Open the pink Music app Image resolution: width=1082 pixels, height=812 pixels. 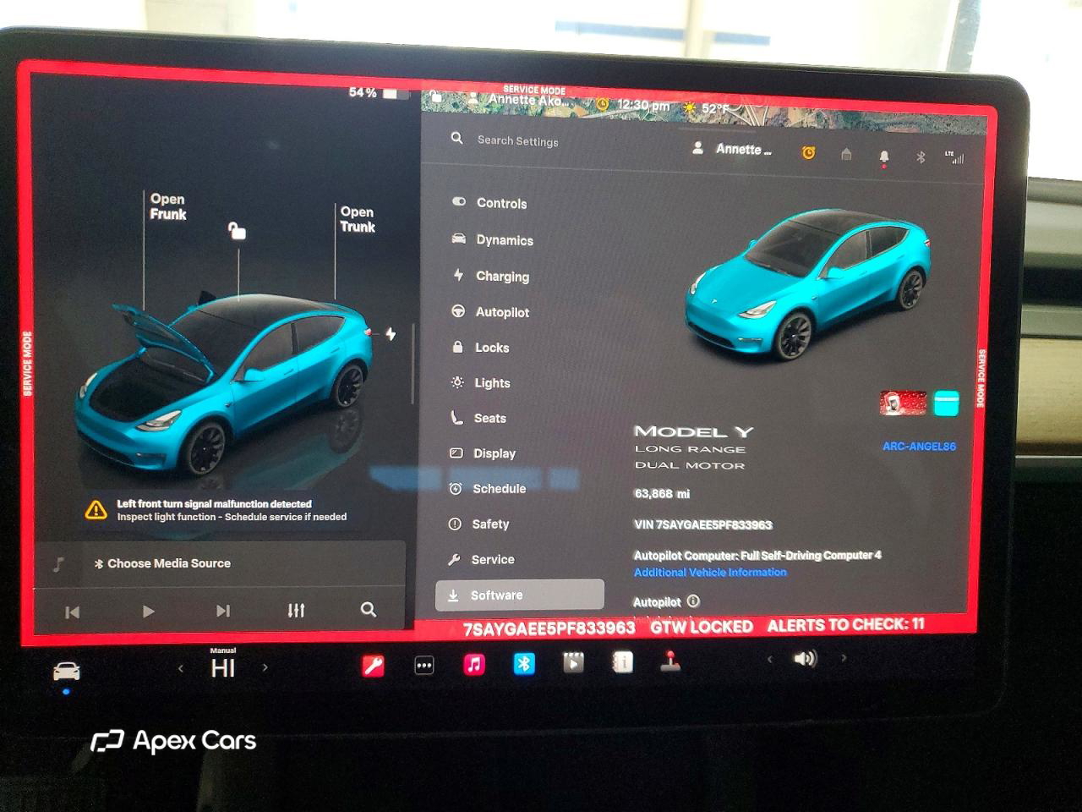pyautogui.click(x=474, y=665)
